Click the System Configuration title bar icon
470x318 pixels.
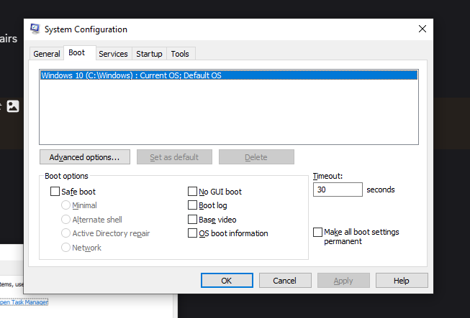tap(35, 29)
